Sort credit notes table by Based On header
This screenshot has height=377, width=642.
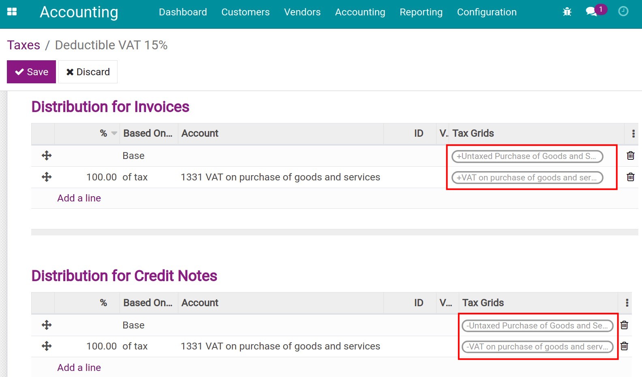tap(148, 303)
